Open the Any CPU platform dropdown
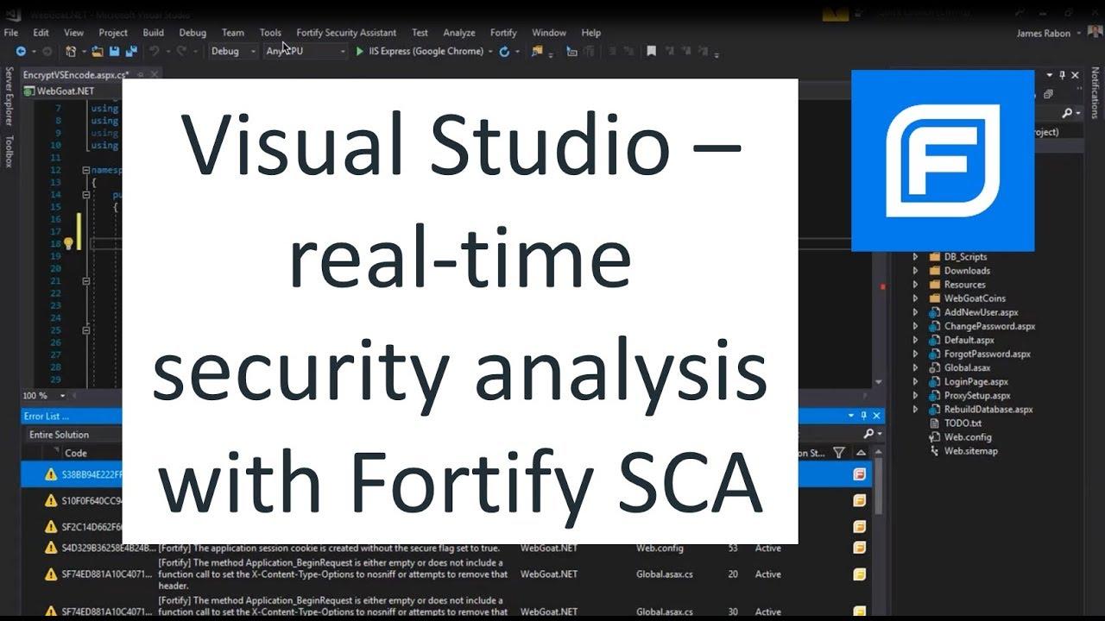This screenshot has width=1105, height=621. point(305,52)
